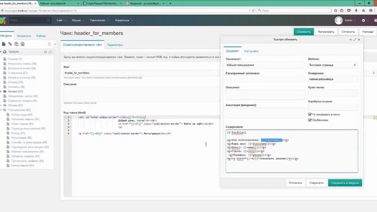Open the Admin user dropdown menu
The width and height of the screenshot is (377, 212).
pyautogui.click(x=350, y=21)
